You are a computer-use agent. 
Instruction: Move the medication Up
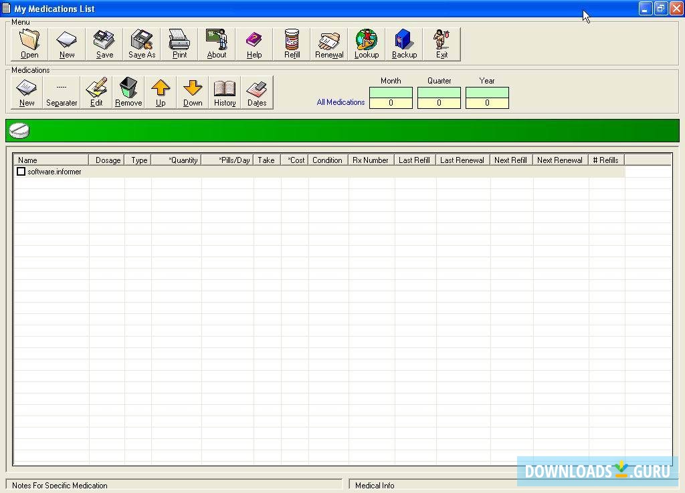click(x=161, y=92)
